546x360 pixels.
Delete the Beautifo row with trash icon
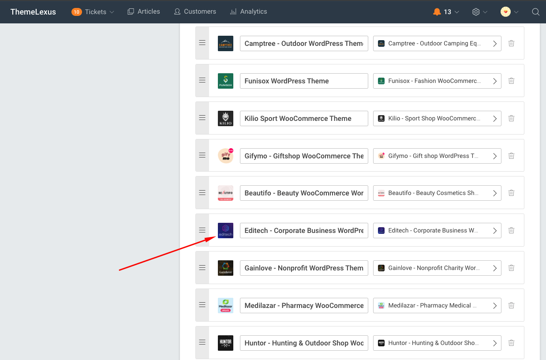(x=511, y=193)
